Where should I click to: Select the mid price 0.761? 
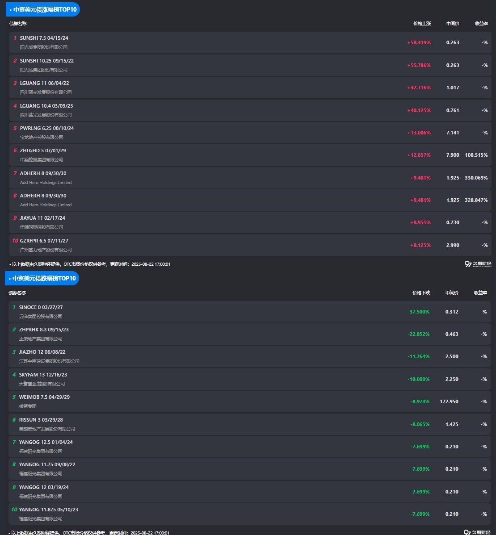[453, 111]
